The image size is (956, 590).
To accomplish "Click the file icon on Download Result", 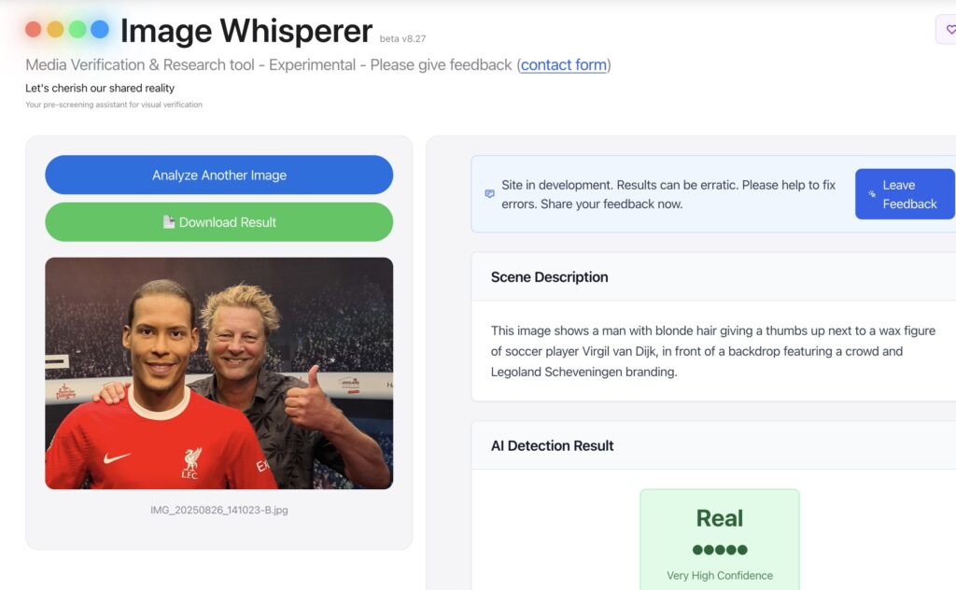I will (x=169, y=222).
